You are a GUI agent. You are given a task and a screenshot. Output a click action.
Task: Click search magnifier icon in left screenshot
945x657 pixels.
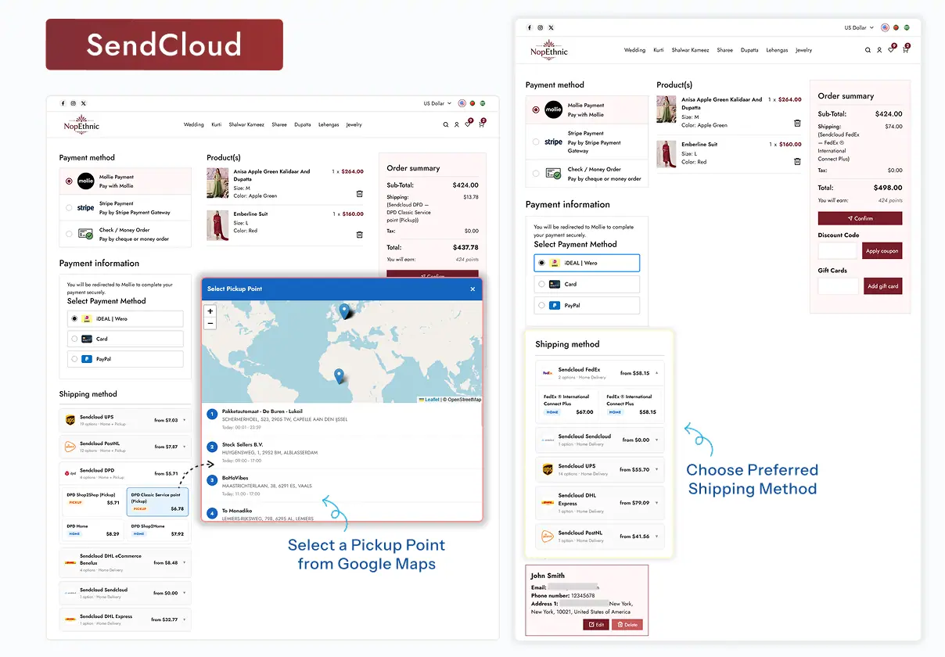(446, 124)
